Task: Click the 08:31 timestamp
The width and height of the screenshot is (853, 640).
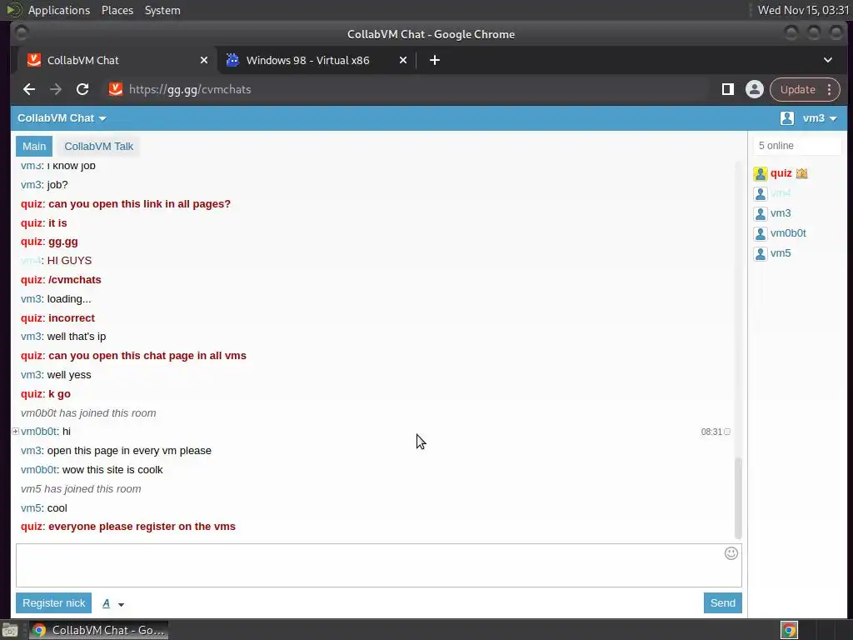Action: [x=711, y=432]
